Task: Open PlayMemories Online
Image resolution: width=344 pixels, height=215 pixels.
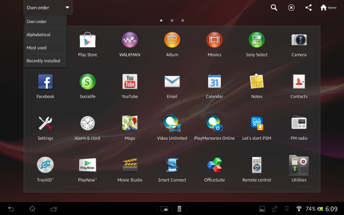Action: tap(214, 128)
